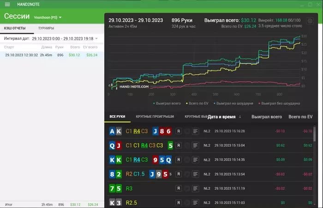This screenshot has width=323, height=208.
Task: Click timestamp 29.10.2023 15:15:04
Action: (230, 146)
